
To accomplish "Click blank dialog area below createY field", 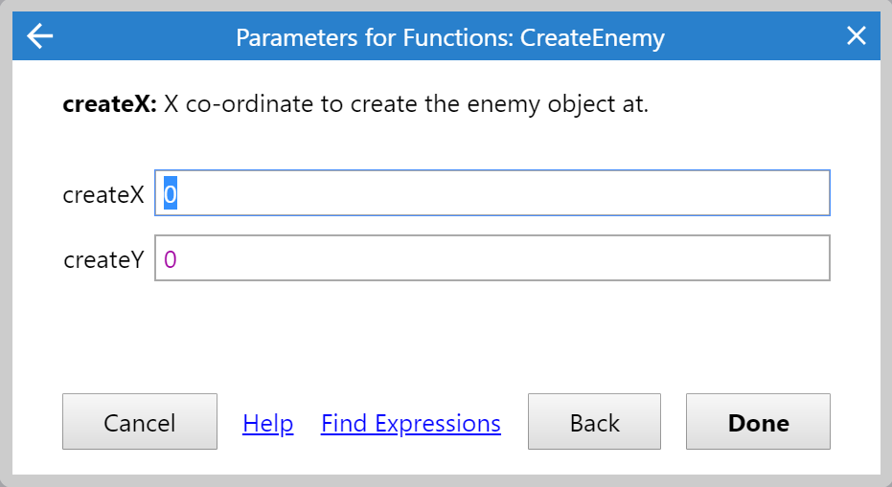I will point(446,335).
